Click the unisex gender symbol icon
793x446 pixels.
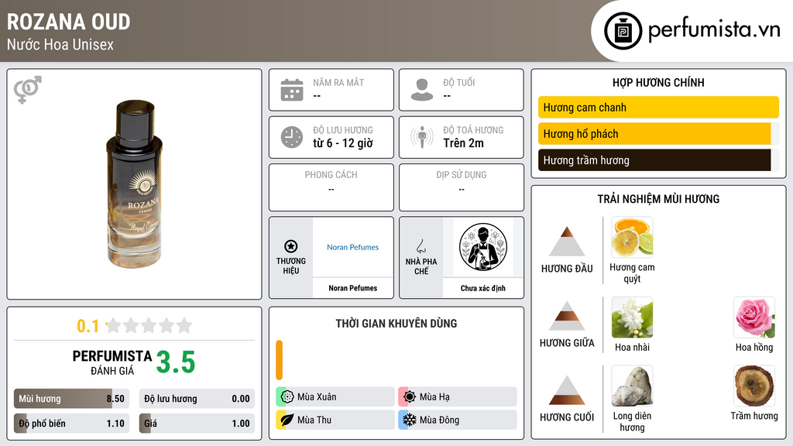pos(28,90)
